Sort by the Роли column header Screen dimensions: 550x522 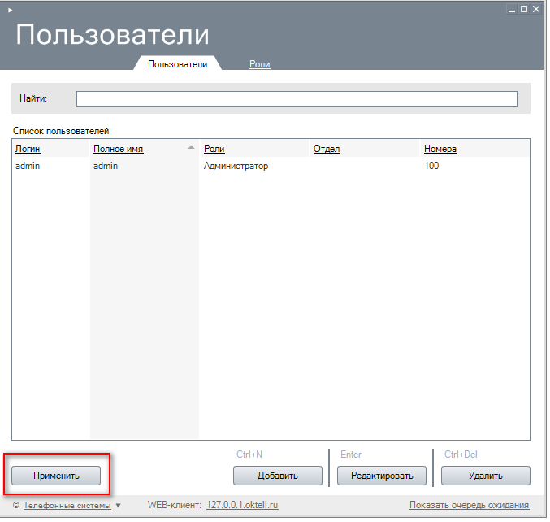214,149
